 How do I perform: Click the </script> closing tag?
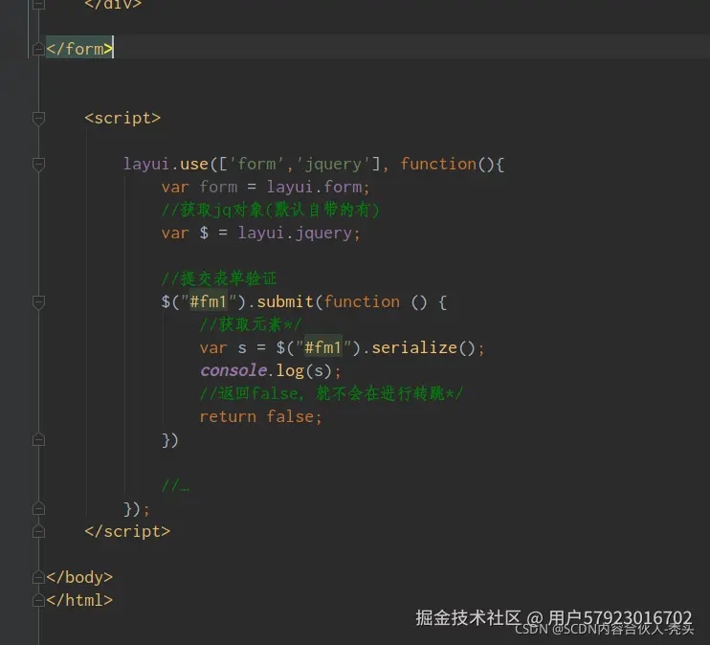click(127, 531)
